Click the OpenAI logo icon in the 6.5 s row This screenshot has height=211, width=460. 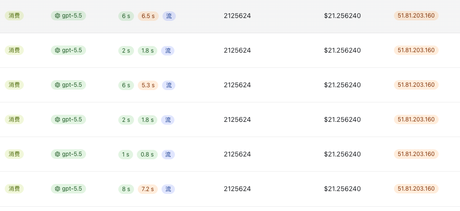(57, 16)
